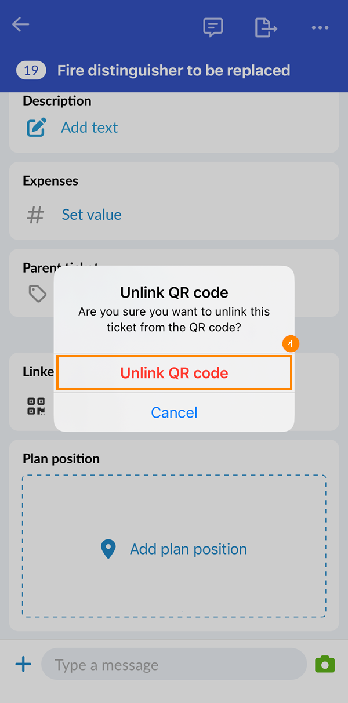Click the ticket title Fire distinguisher to be replaced
This screenshot has width=348, height=703.
173,70
